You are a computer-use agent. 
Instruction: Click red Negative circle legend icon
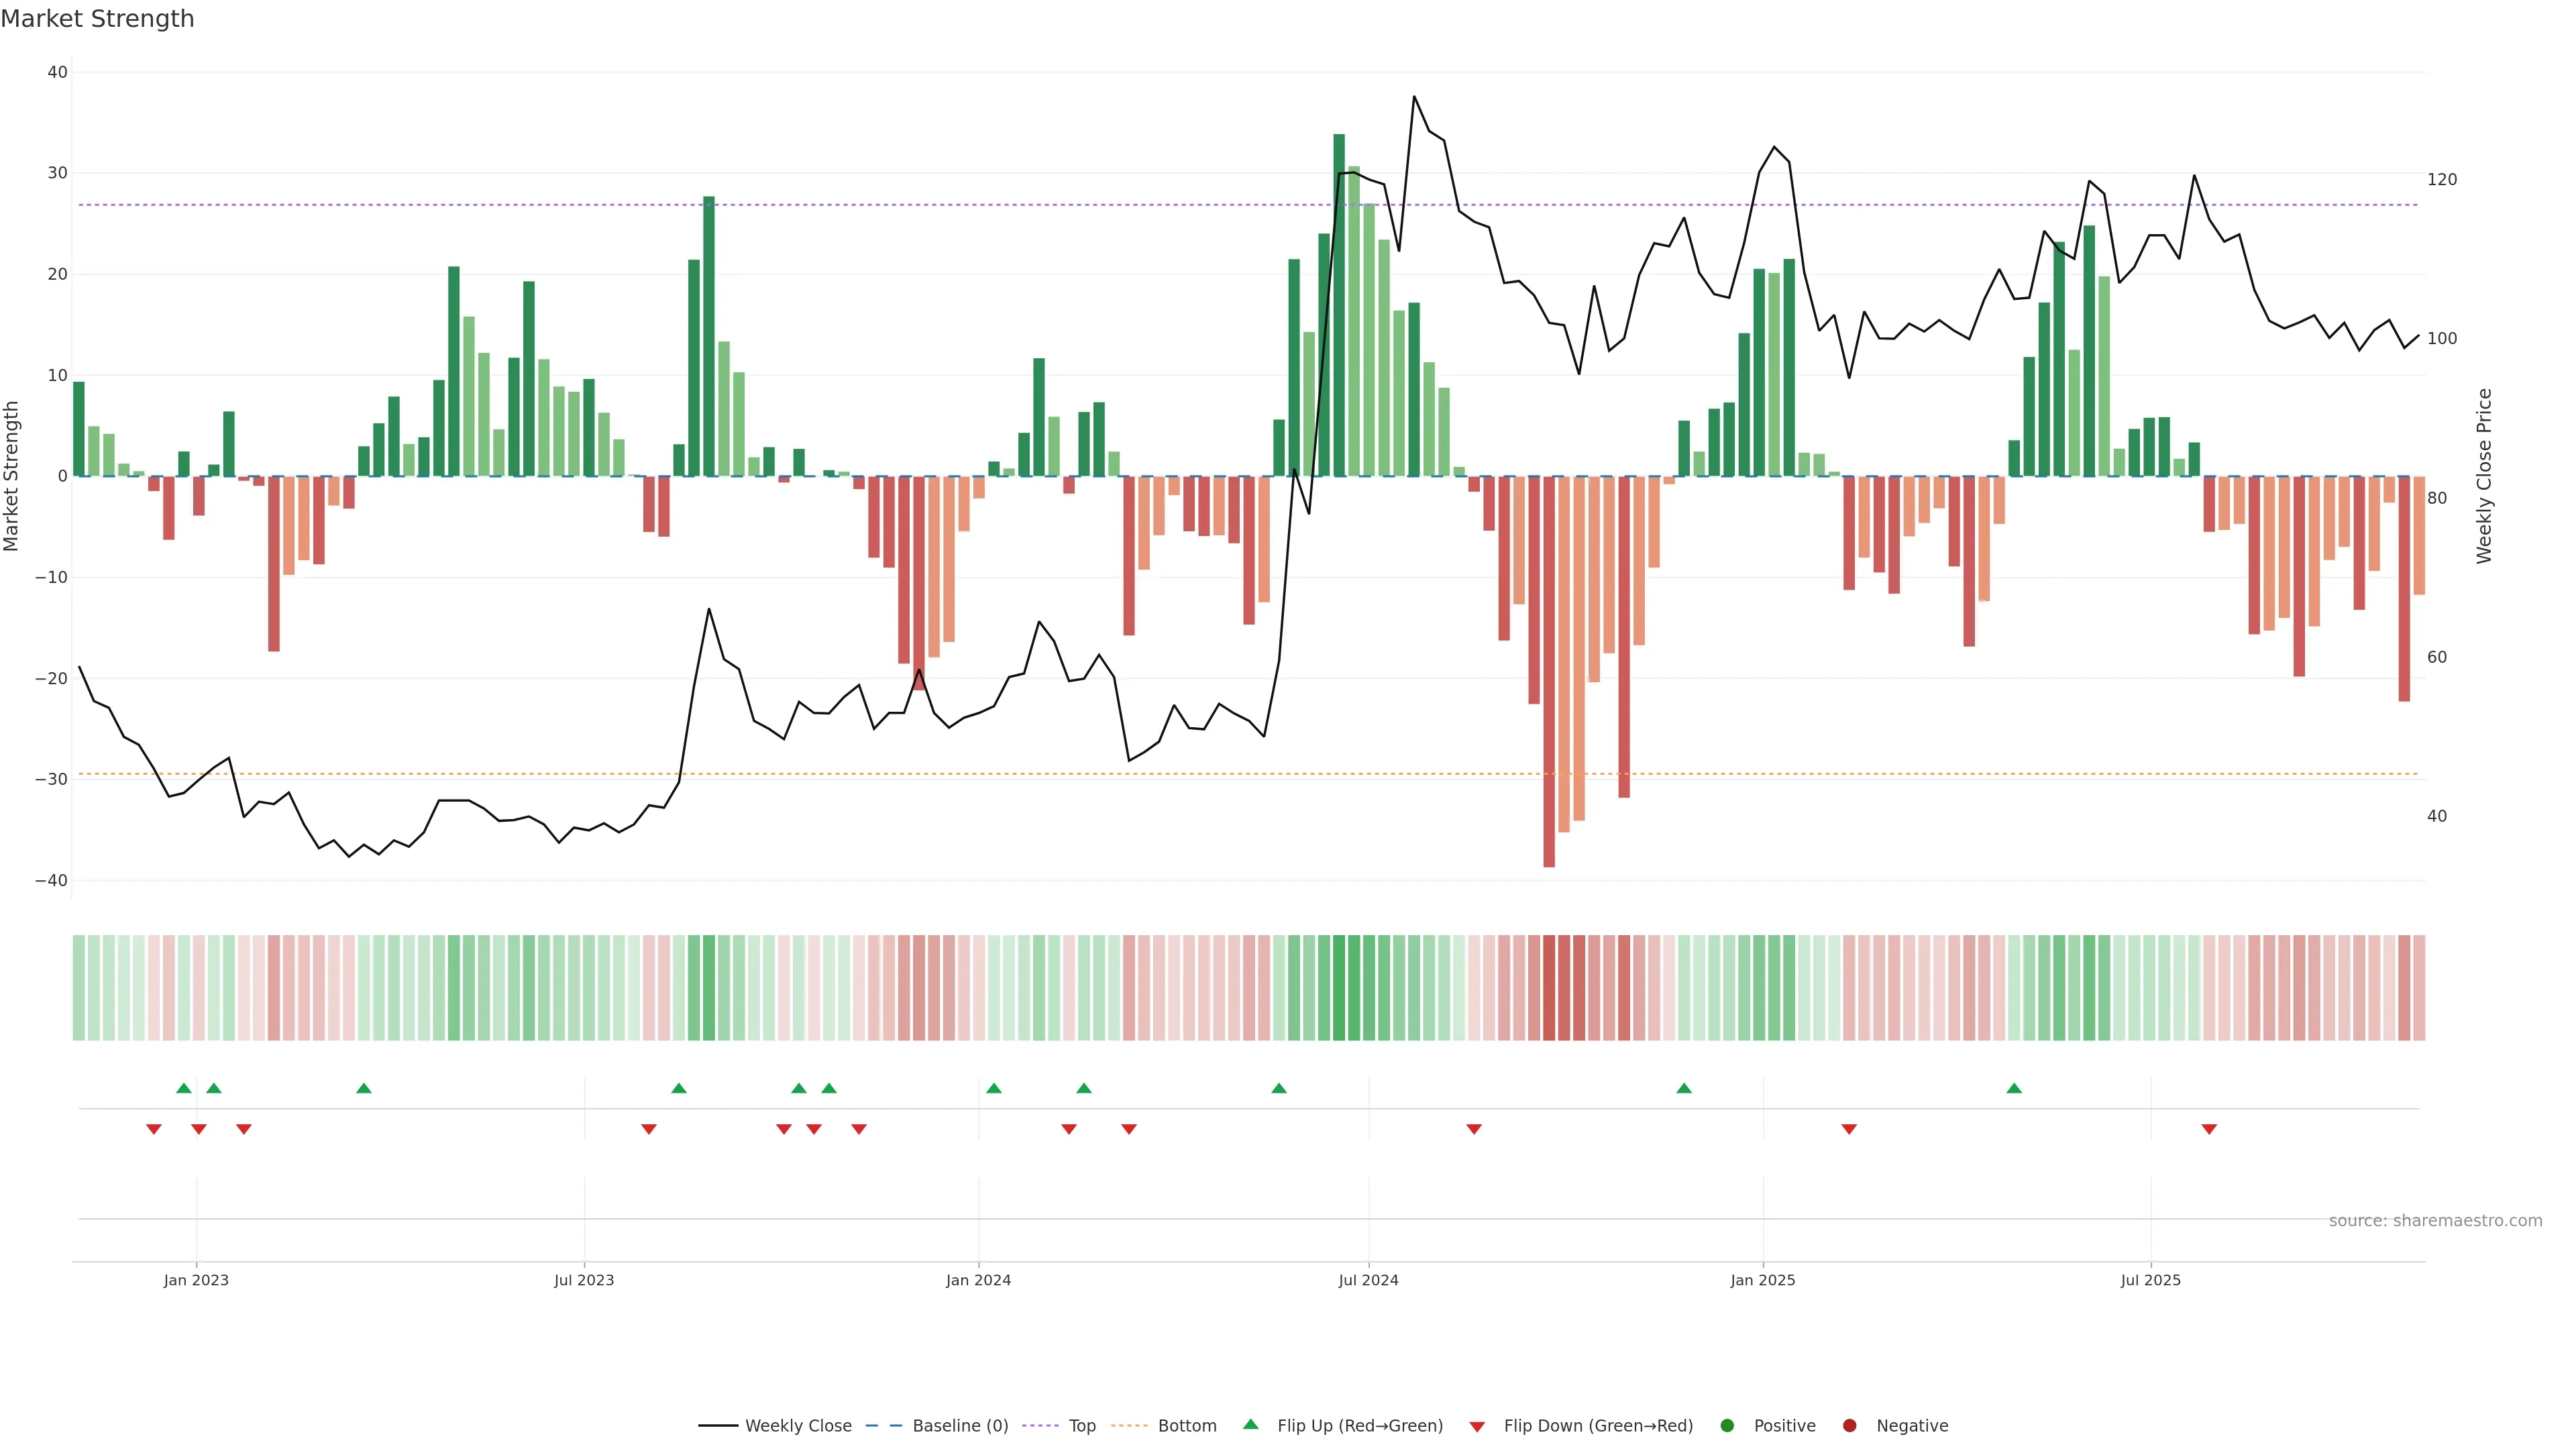[1849, 1425]
